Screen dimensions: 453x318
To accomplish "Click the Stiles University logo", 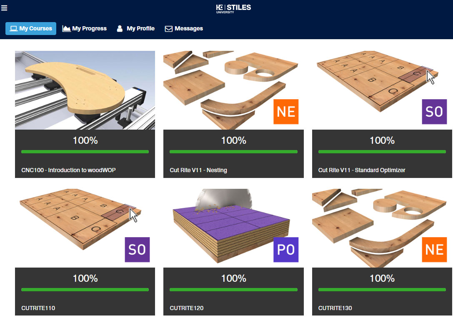I will point(233,9).
